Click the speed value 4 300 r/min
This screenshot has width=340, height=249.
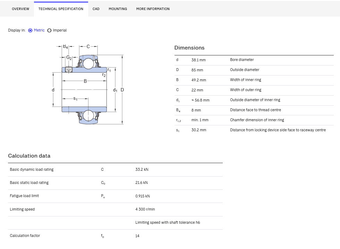pyautogui.click(x=145, y=209)
